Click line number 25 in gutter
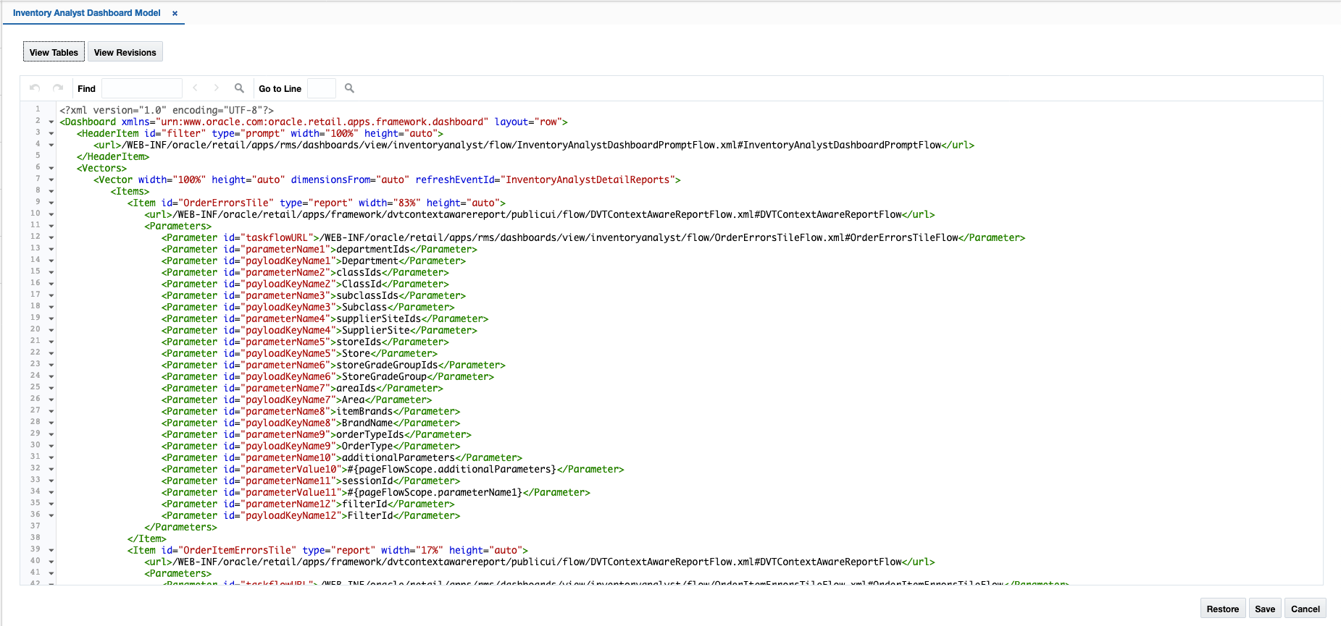1341x626 pixels. [x=35, y=387]
